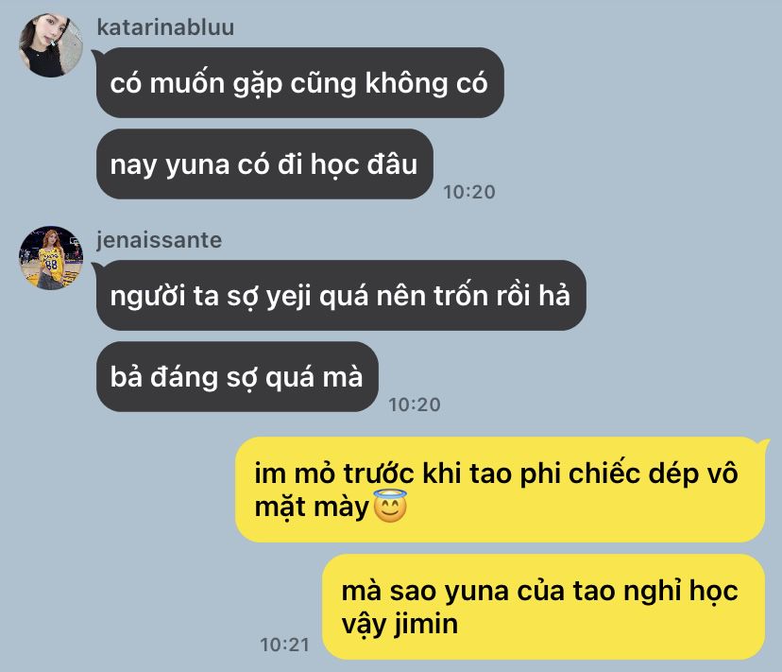Click the 10:21 timestamp beside yellow message
Screen dimensions: 782x672
coord(285,645)
